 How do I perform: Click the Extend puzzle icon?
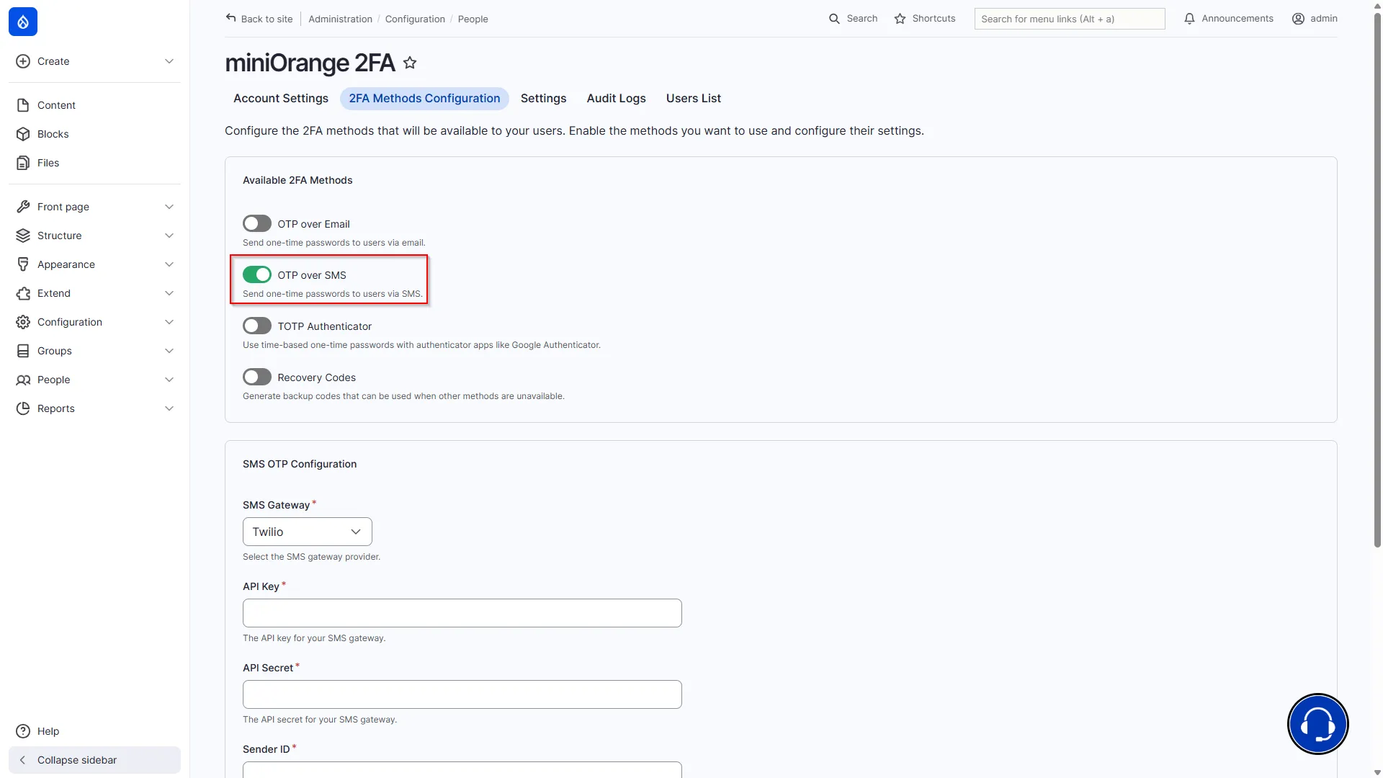click(x=23, y=293)
